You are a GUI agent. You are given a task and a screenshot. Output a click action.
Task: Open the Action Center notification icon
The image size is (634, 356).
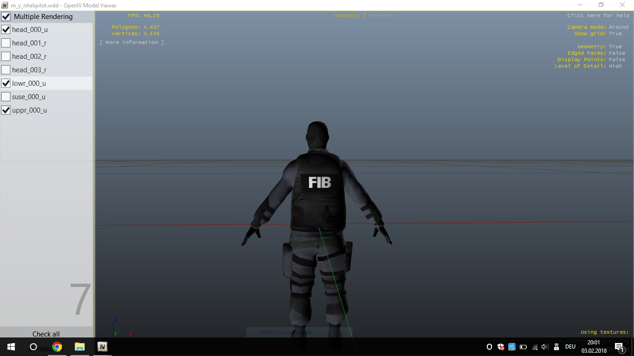tap(619, 347)
